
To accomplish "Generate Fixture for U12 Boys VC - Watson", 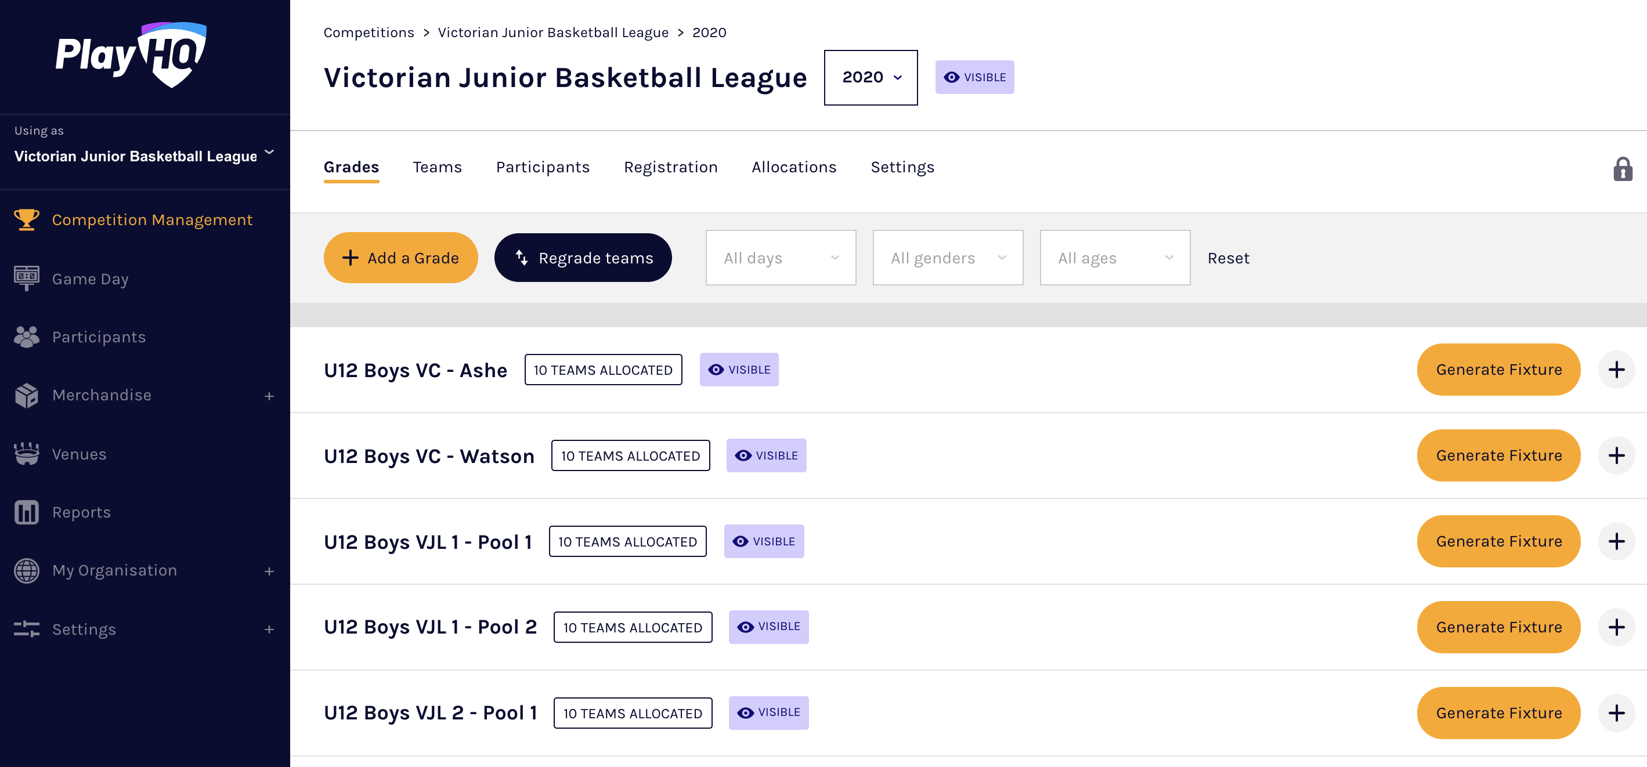I will tap(1498, 455).
